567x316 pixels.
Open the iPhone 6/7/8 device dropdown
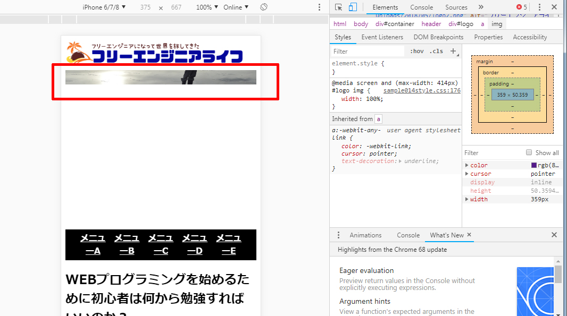click(x=104, y=7)
